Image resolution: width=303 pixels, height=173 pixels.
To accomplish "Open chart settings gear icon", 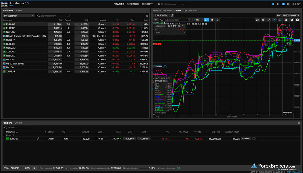I will pos(297,20).
